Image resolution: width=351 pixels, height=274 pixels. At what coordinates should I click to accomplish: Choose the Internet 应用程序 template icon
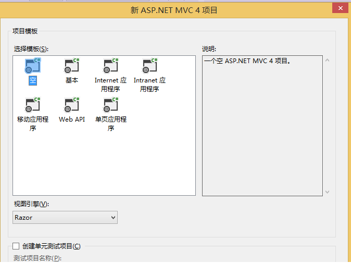pos(110,66)
